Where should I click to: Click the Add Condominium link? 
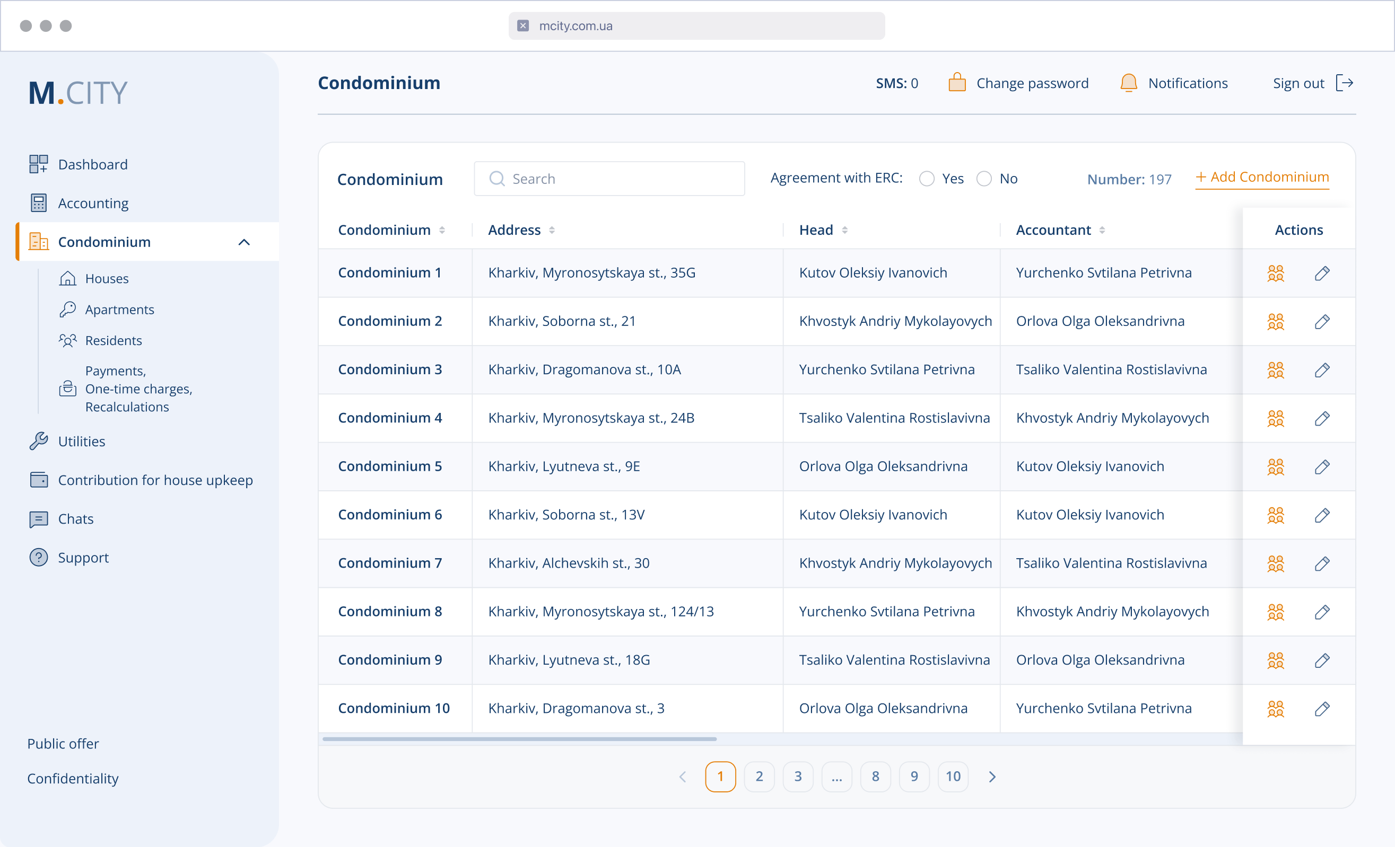(x=1262, y=177)
